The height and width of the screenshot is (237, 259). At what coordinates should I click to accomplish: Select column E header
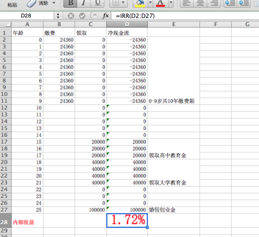click(x=174, y=25)
